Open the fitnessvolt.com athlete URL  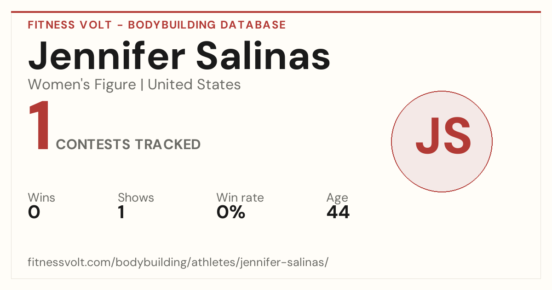tap(178, 262)
